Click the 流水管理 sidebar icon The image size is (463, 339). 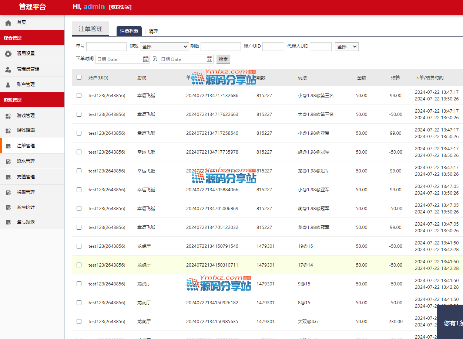pyautogui.click(x=8, y=162)
